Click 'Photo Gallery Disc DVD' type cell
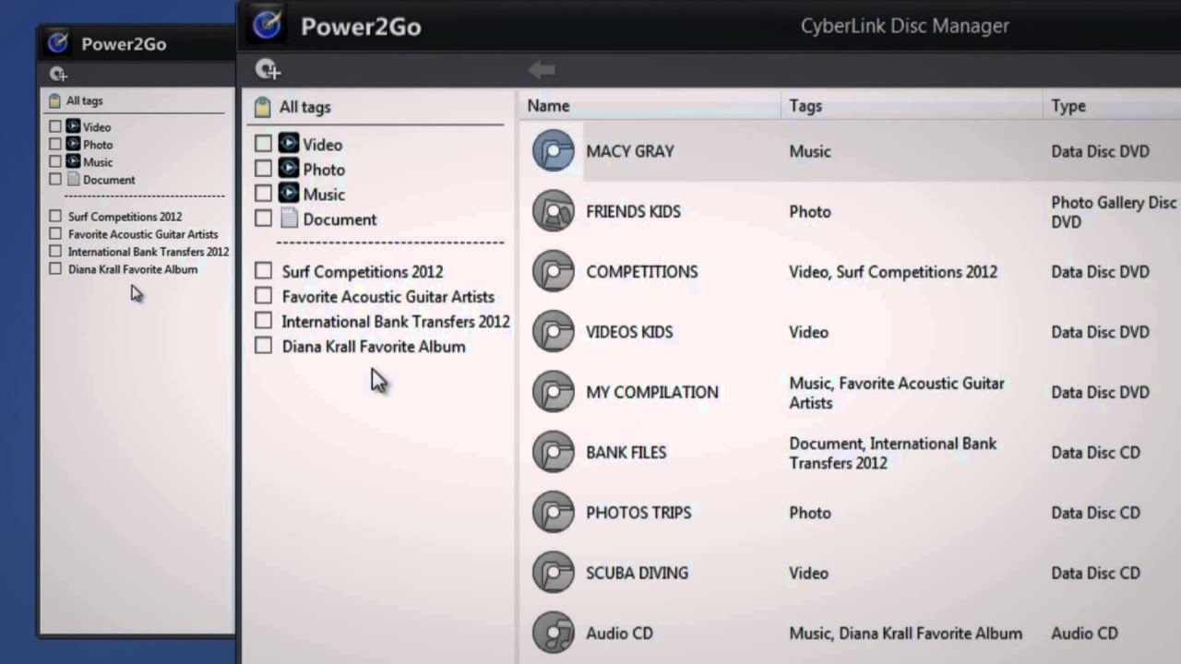The image size is (1181, 664). [1114, 212]
